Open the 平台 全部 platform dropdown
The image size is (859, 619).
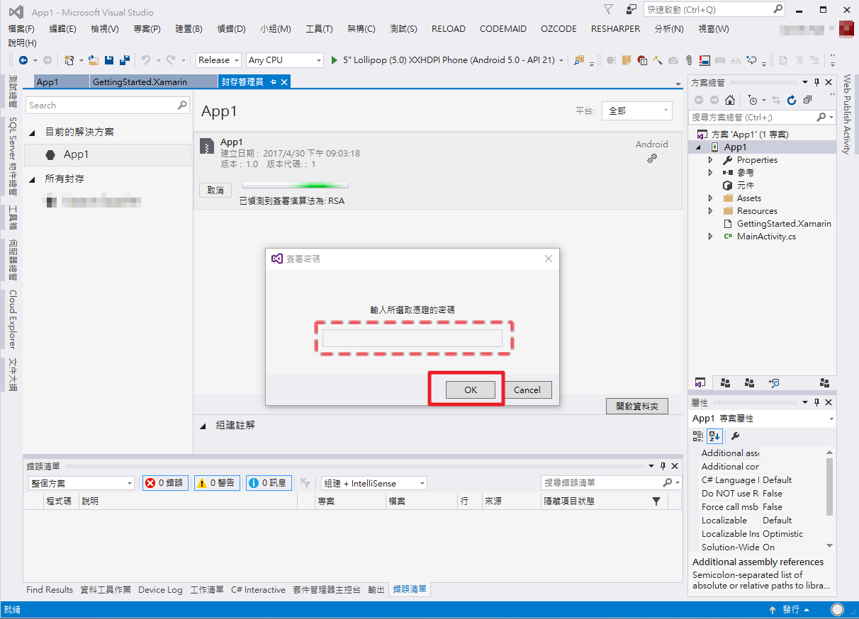636,110
